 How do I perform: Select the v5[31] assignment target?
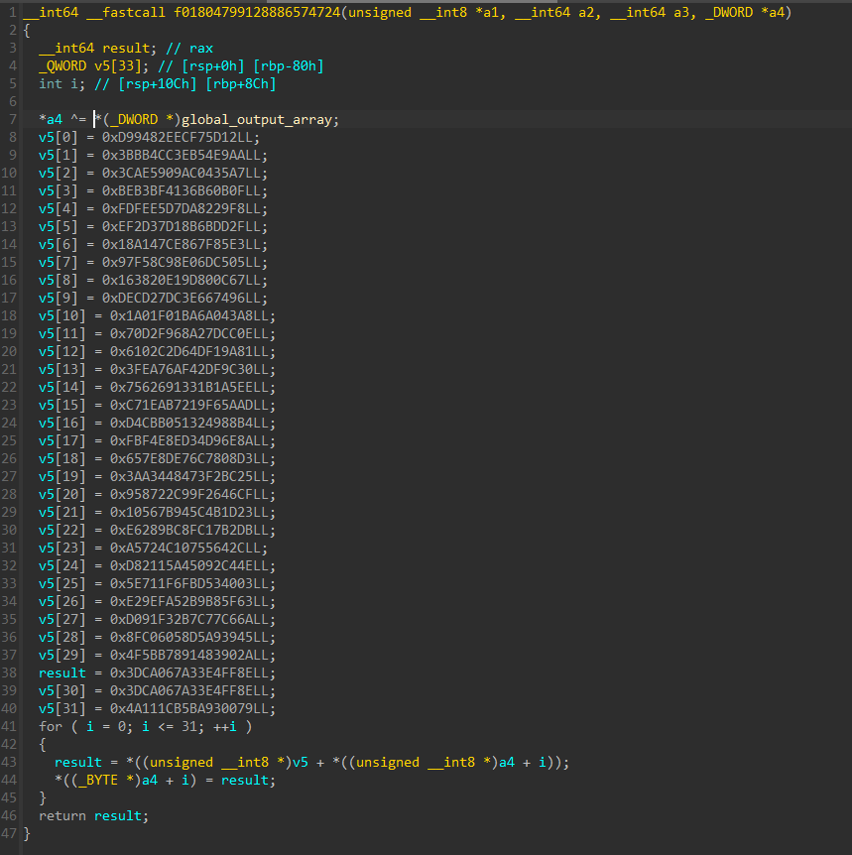tap(61, 708)
